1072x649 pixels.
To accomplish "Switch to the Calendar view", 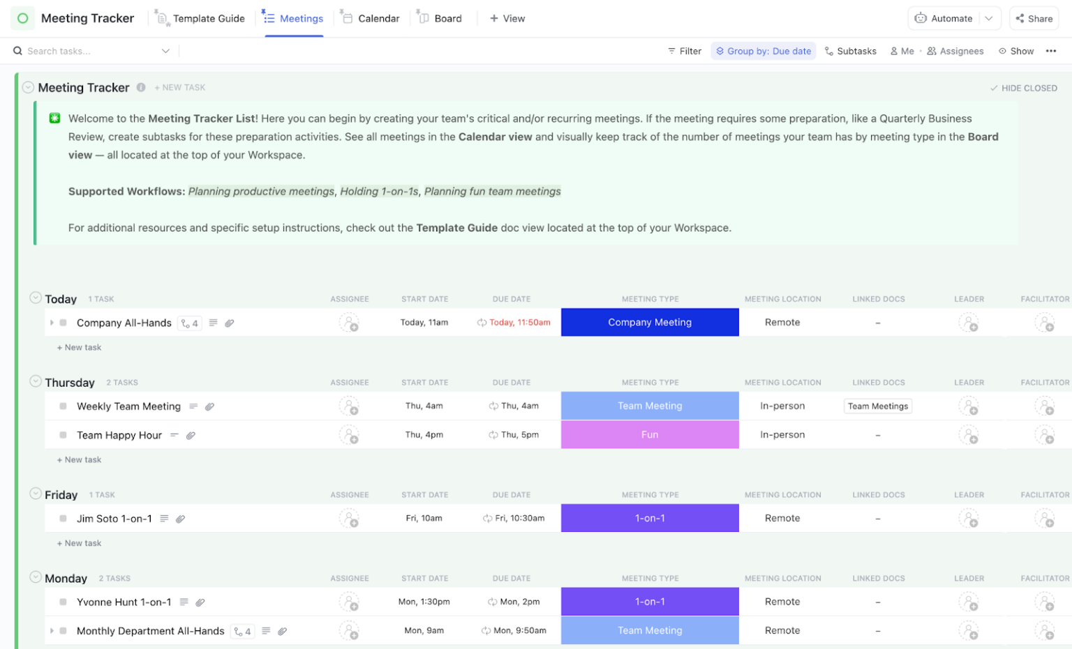I will click(371, 18).
